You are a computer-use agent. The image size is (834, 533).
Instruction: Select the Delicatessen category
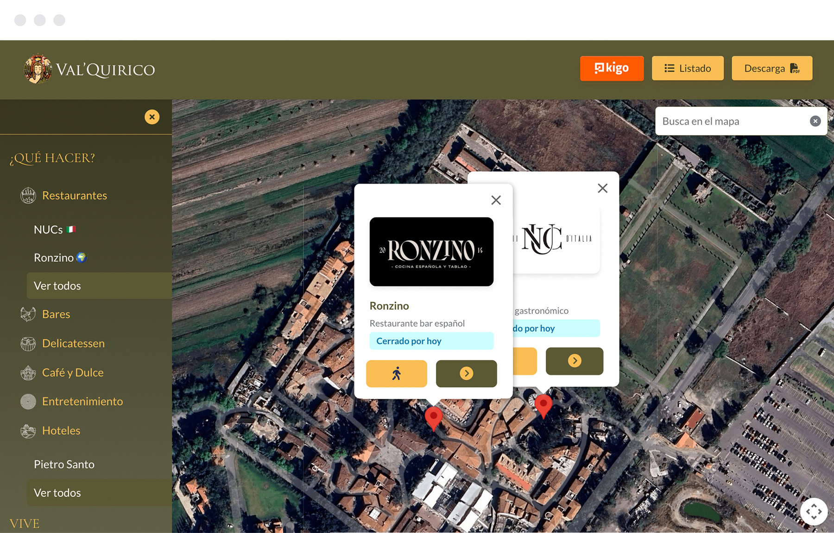click(x=73, y=343)
